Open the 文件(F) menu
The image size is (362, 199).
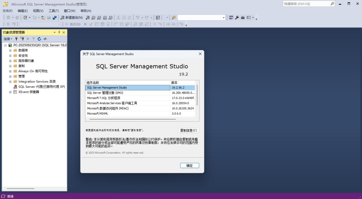[7, 11]
